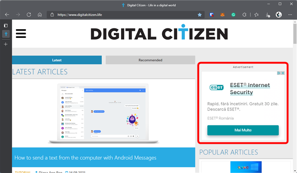Open the Downloads panel

pos(268,15)
